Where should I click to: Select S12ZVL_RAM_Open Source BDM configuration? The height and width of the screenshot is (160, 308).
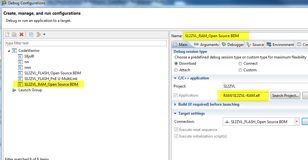(x=51, y=84)
